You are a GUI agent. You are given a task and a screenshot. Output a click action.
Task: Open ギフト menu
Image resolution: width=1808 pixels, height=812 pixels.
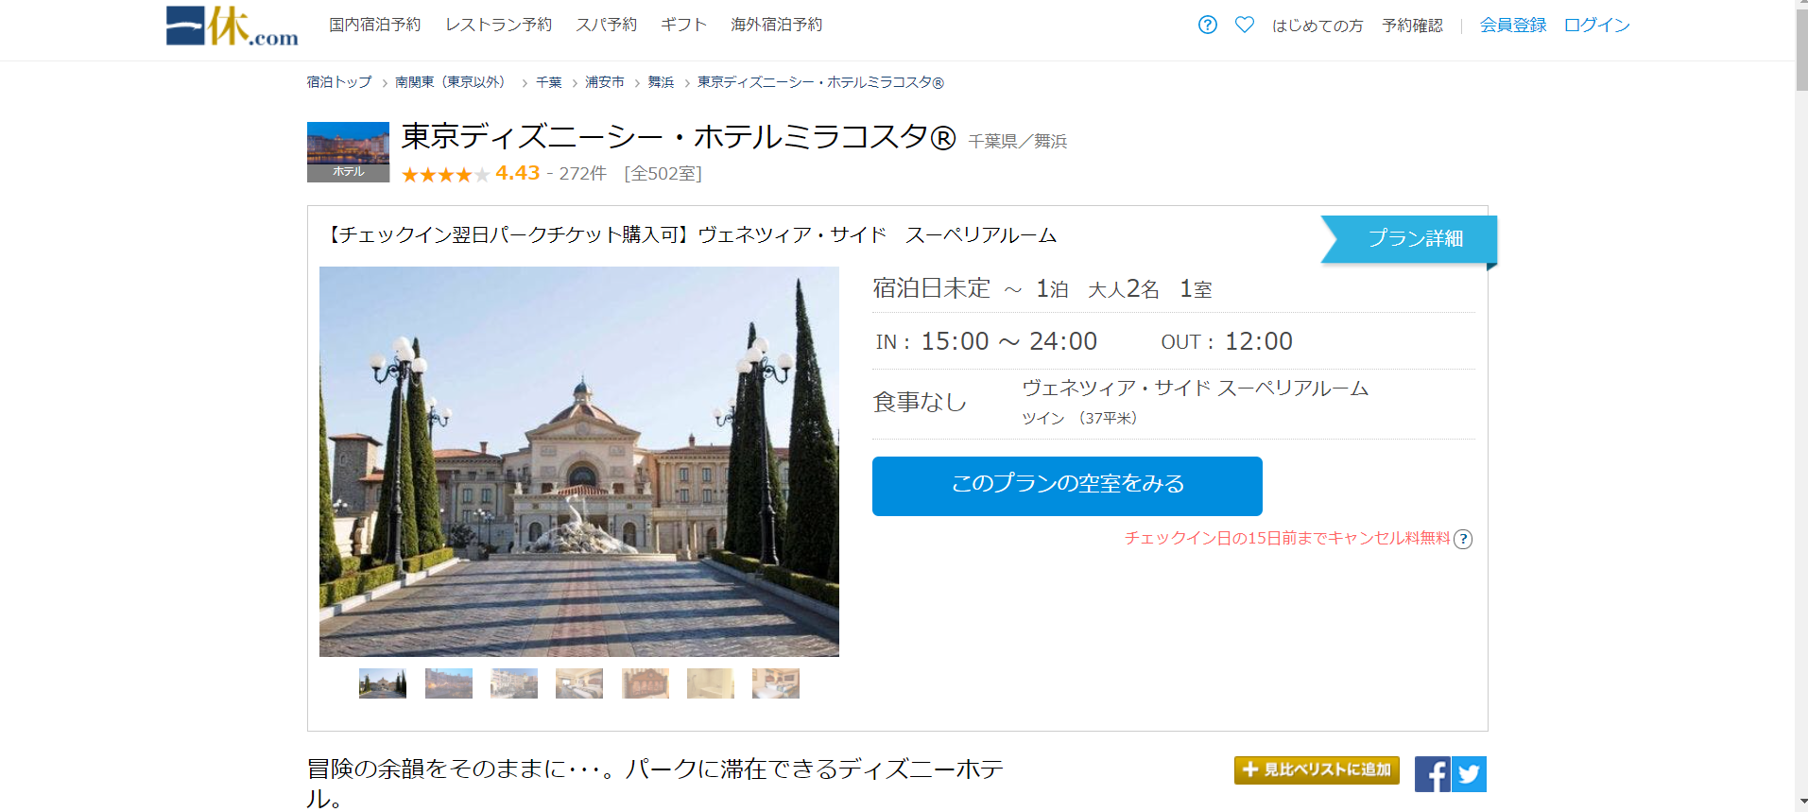point(684,25)
